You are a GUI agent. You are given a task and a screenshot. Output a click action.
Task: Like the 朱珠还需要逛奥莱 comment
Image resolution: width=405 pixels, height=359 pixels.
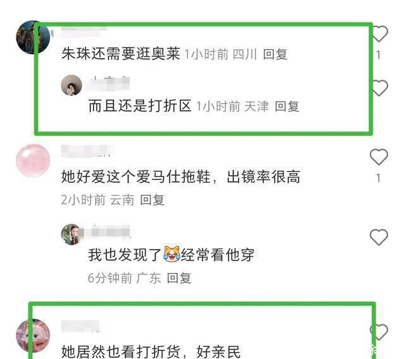click(378, 34)
